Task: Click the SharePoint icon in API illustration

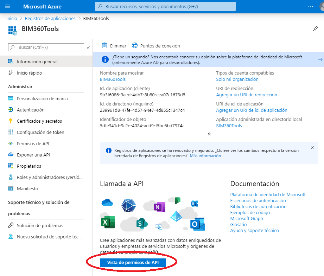Action: pyautogui.click(x=142, y=223)
